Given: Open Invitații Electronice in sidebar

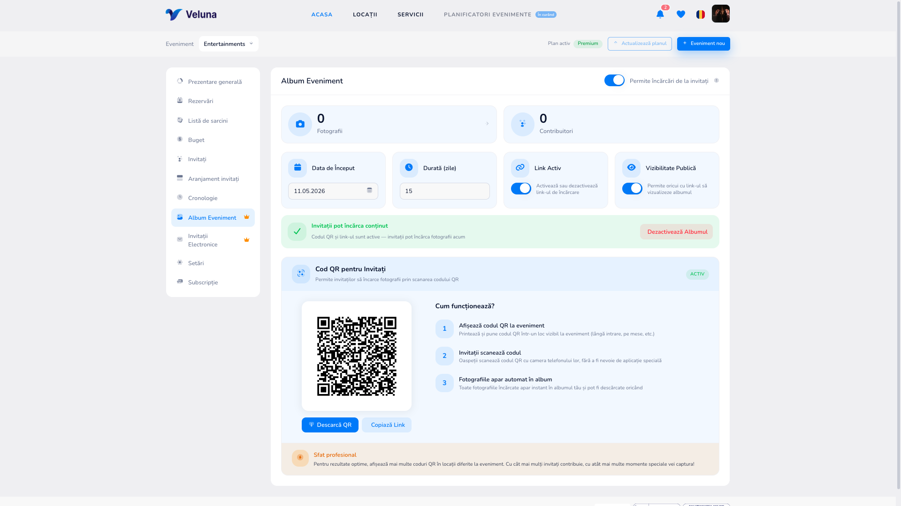Looking at the screenshot, I should [213, 240].
